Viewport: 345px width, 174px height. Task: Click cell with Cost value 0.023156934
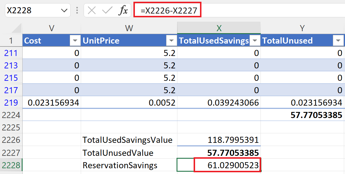52,102
